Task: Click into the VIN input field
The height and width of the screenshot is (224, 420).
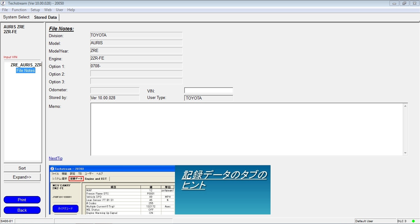Action: (x=208, y=90)
